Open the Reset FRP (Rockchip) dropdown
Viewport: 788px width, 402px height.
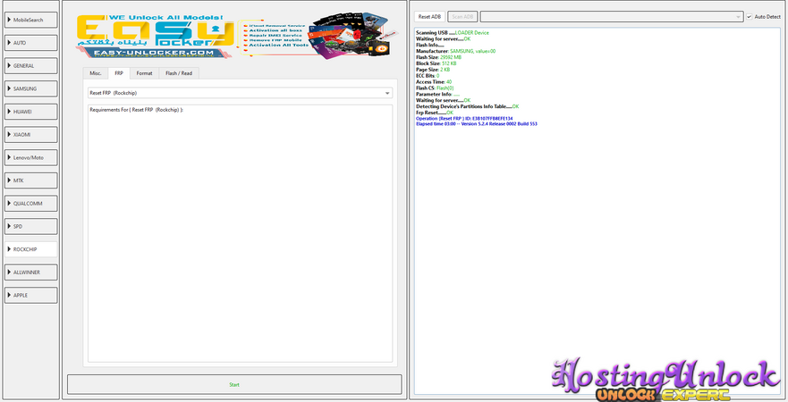[x=239, y=92]
